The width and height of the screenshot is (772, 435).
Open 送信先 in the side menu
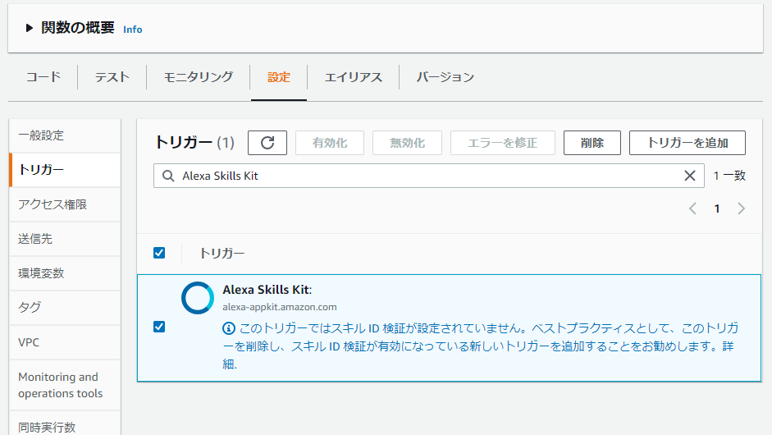click(65, 239)
